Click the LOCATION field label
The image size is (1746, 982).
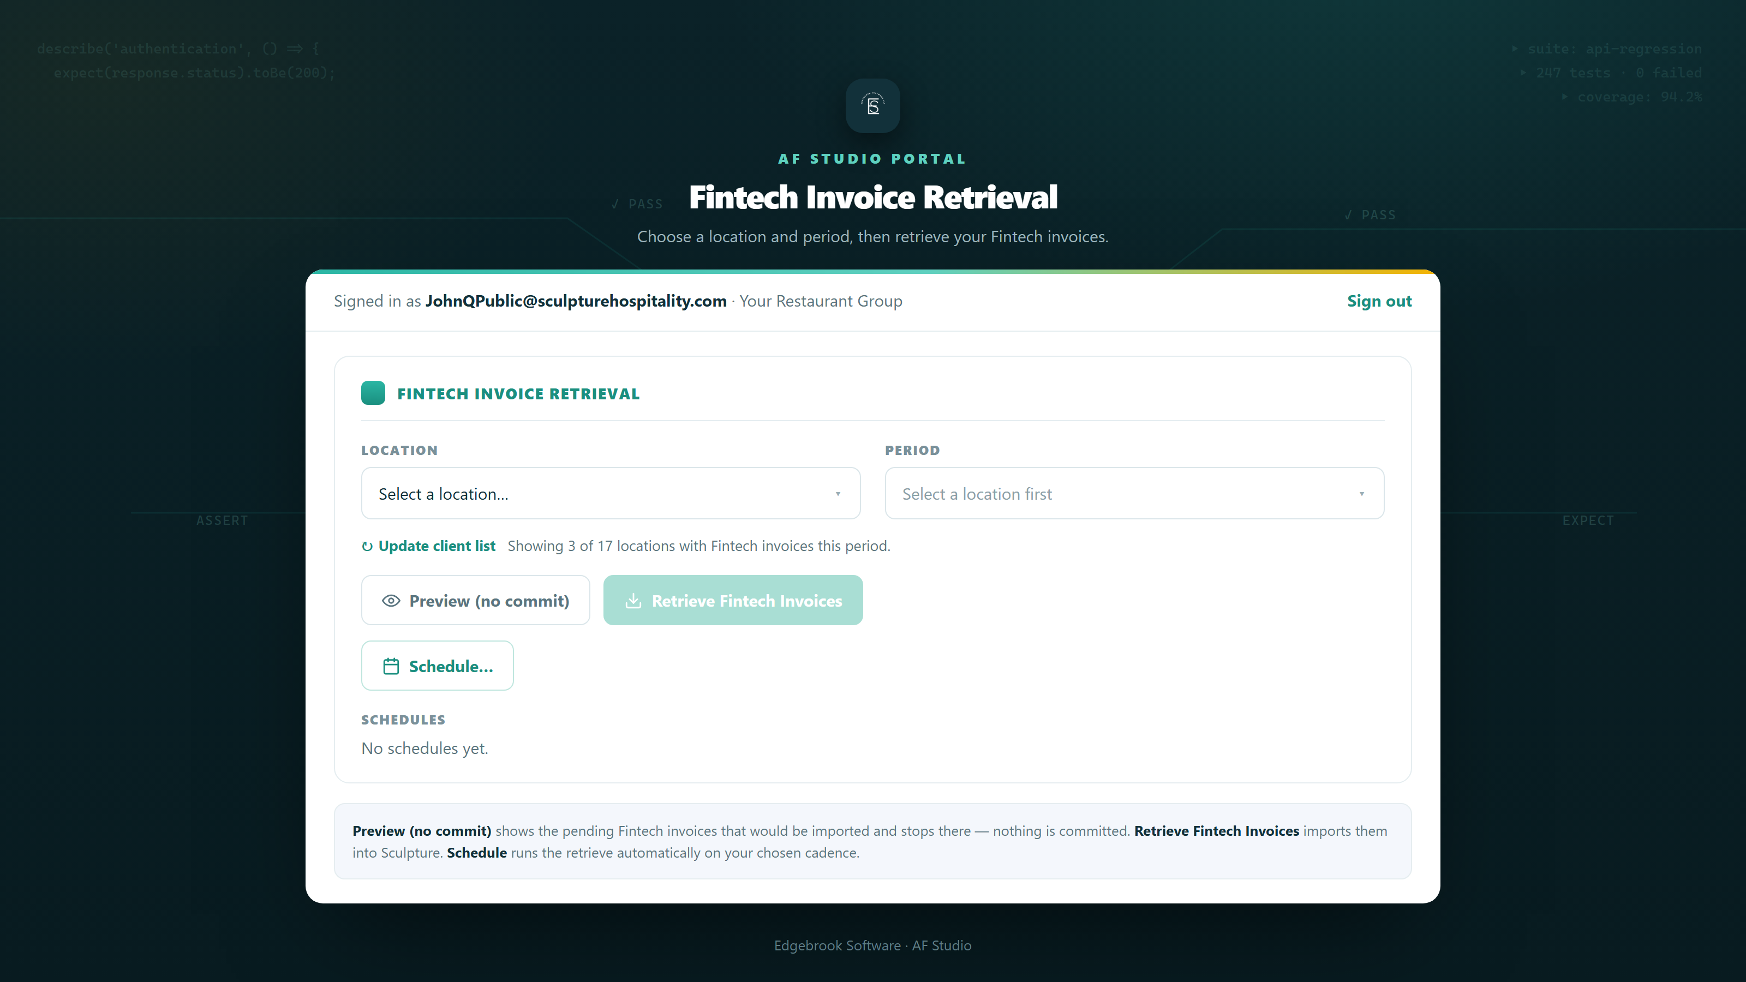(399, 450)
